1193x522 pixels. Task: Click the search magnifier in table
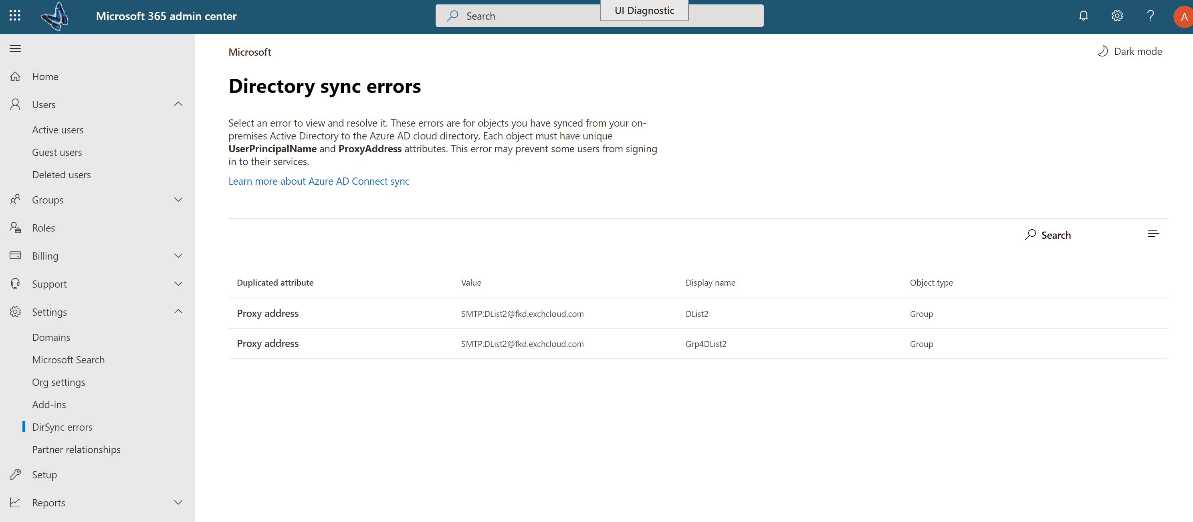(x=1030, y=234)
